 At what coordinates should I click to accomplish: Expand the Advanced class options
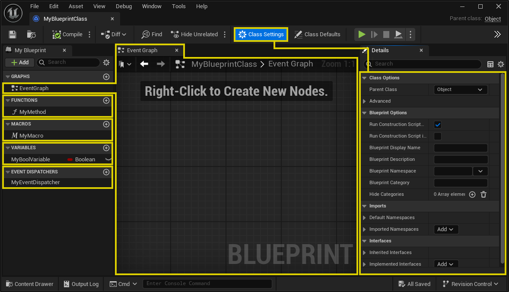[364, 101]
